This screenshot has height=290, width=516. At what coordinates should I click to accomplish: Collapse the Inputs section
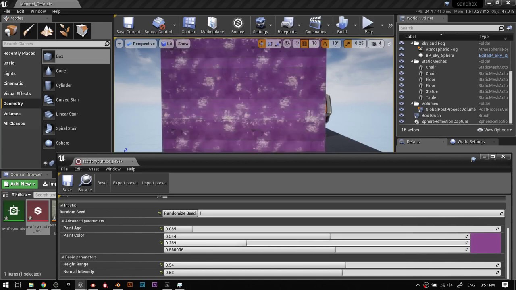(62, 205)
